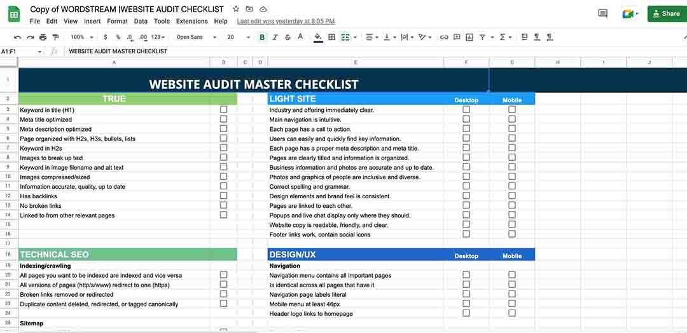The image size is (687, 333).
Task: Check the 'No broken links' box
Action: click(x=223, y=205)
